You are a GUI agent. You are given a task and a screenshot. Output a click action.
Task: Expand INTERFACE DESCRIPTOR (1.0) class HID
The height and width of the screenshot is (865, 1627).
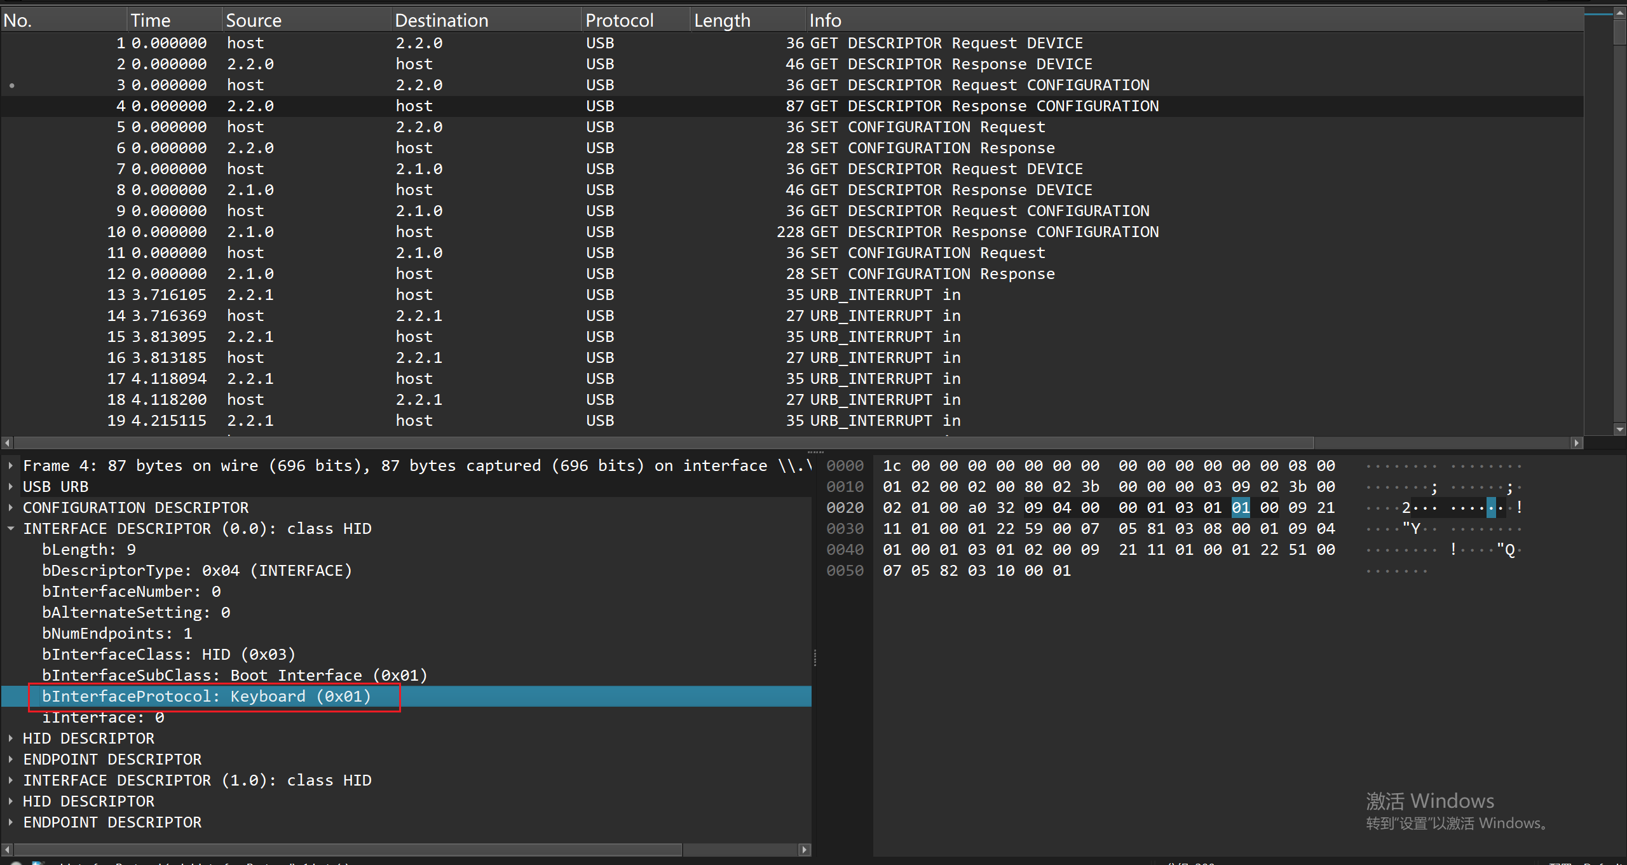(11, 780)
